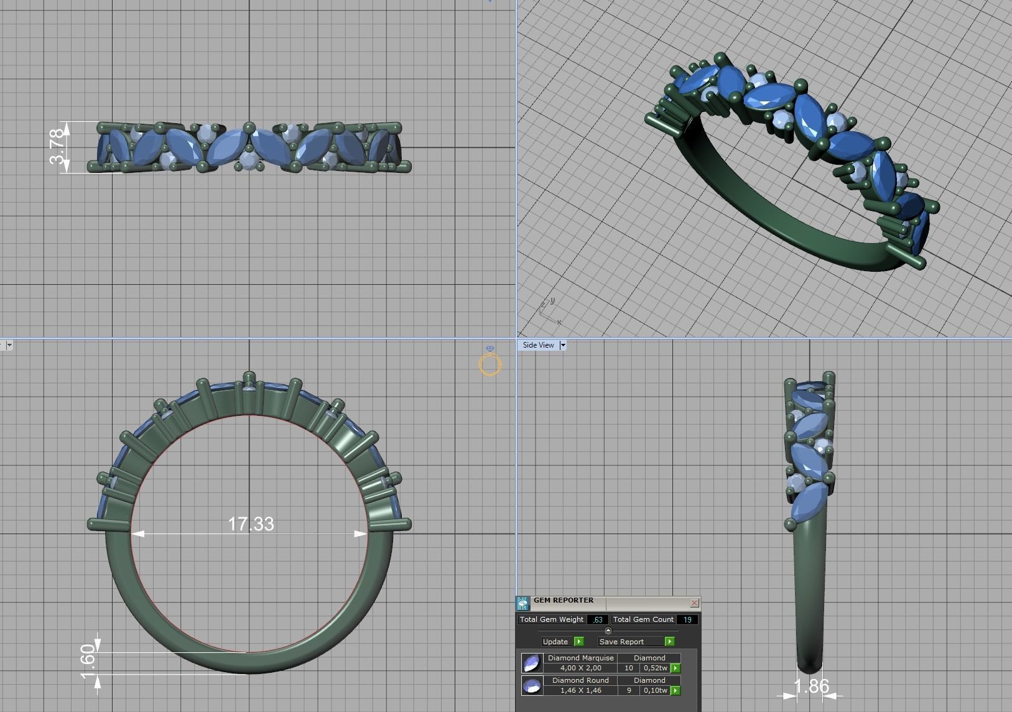Collapse the Gem Reporter totals section arrow

[x=608, y=631]
